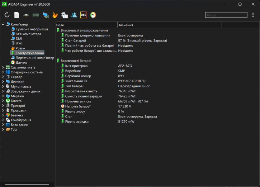Toggle the OSD panel toolbar icon
Viewport: 260px width, 187px height.
tap(83, 15)
